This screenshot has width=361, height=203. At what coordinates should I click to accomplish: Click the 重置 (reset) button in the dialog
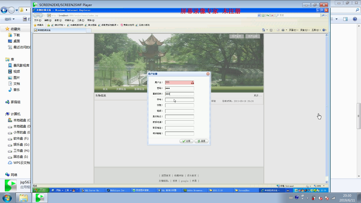(201, 141)
